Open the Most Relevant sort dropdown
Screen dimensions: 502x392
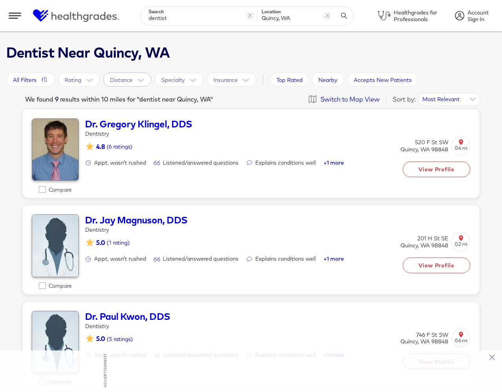(449, 99)
